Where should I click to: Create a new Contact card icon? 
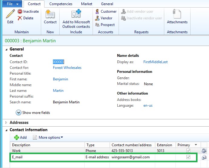50,14
